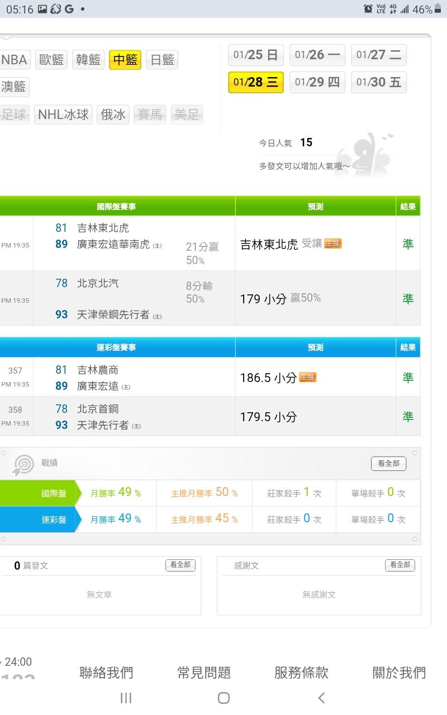The image size is (447, 715).
Task: Click the 主推 badge beside 186.5 小分
Action: point(308,377)
